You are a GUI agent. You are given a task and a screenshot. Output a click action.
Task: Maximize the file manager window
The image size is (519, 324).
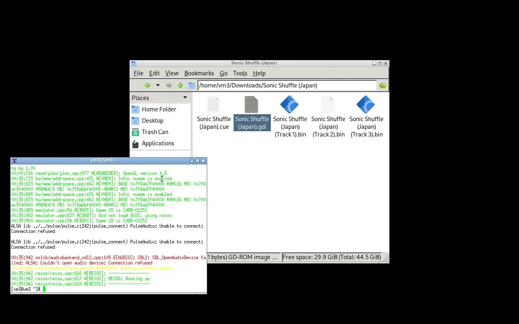point(380,64)
